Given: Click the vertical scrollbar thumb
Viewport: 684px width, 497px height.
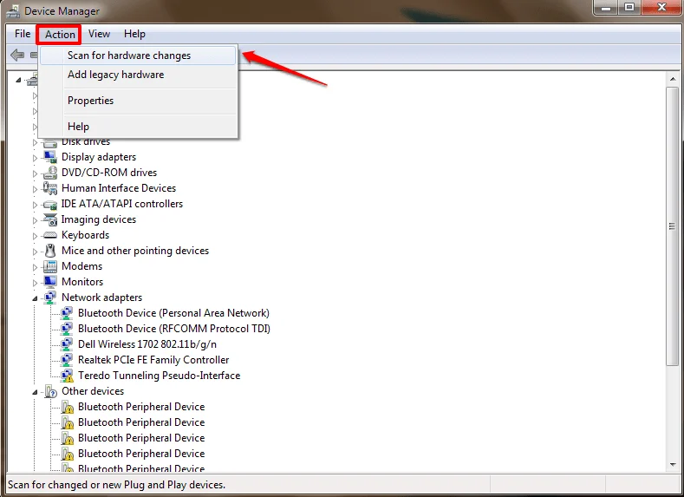Looking at the screenshot, I should click(x=672, y=226).
